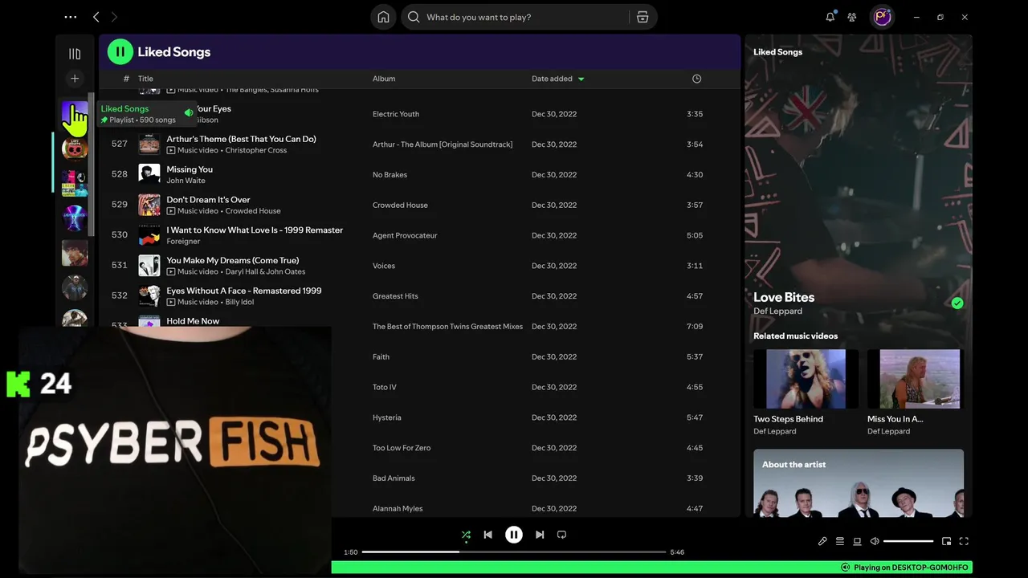Sort by the Album column header
Screen dimensions: 1028x578
click(384, 79)
